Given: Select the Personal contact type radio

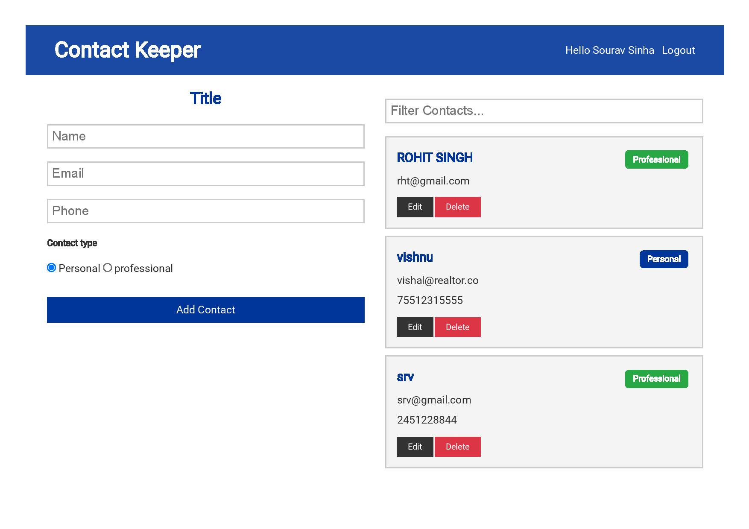Looking at the screenshot, I should click(x=52, y=268).
